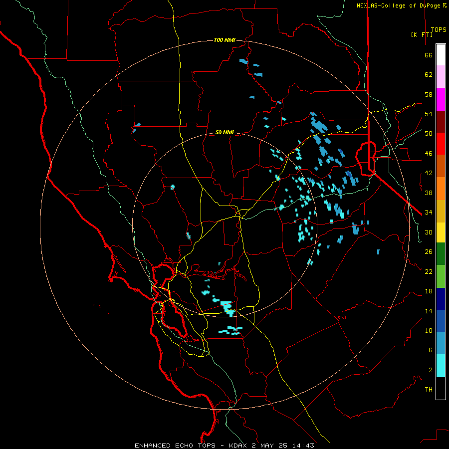The width and height of the screenshot is (449, 449).
Task: Click the "50 NMI" range ring label
Action: (224, 132)
